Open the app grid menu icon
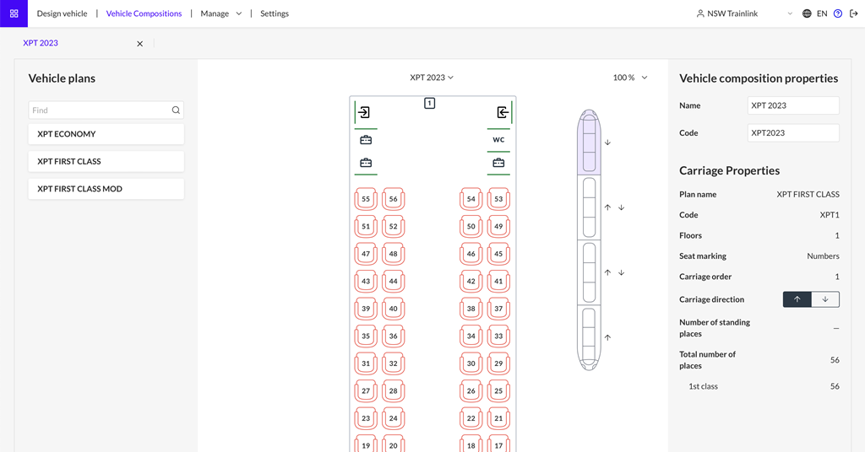Viewport: 865px width, 452px height. 14,13
